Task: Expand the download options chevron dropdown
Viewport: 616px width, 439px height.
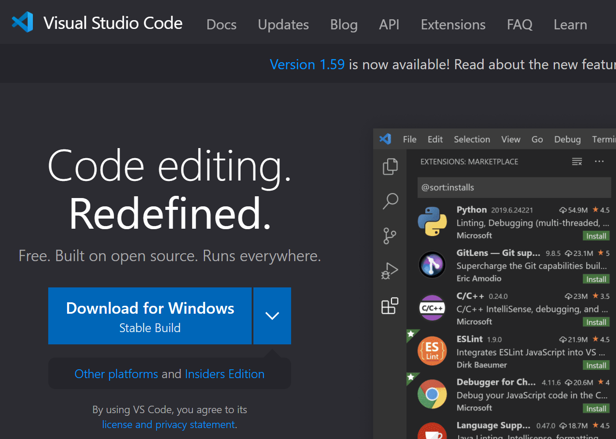Action: point(272,316)
